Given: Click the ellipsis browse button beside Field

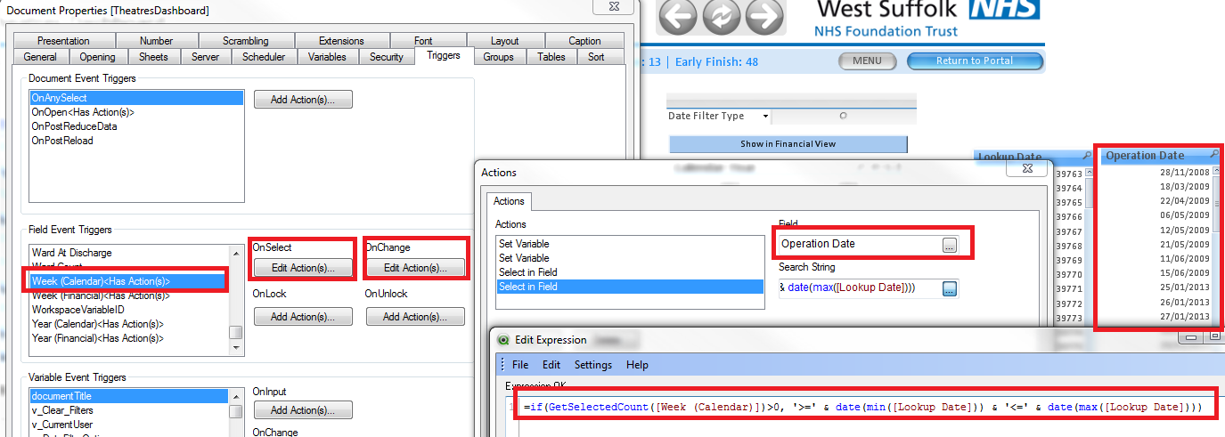Looking at the screenshot, I should tap(950, 245).
